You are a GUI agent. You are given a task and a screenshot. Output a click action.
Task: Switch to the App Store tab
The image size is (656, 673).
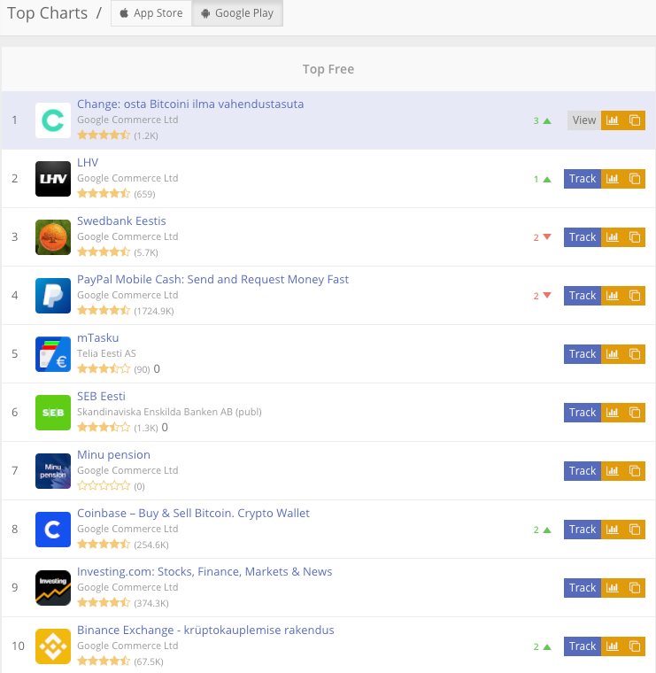coord(151,13)
